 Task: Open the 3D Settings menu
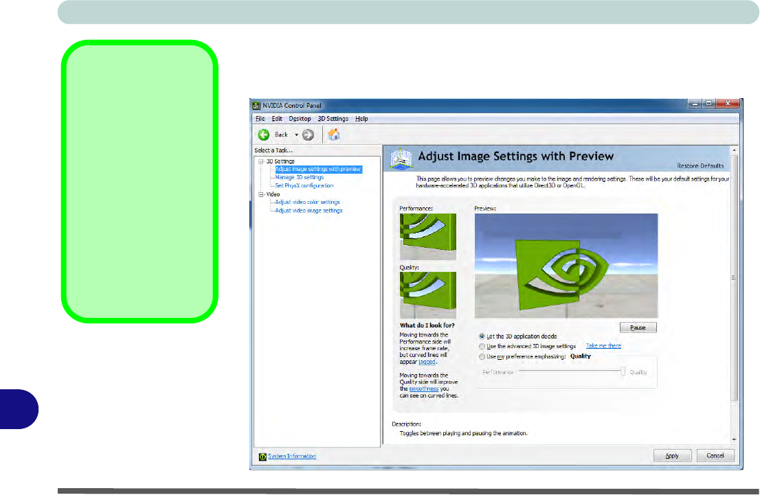[x=333, y=119]
